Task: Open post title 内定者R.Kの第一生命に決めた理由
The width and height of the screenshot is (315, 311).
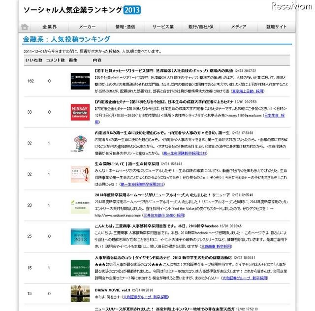Action: pyautogui.click(x=162, y=133)
